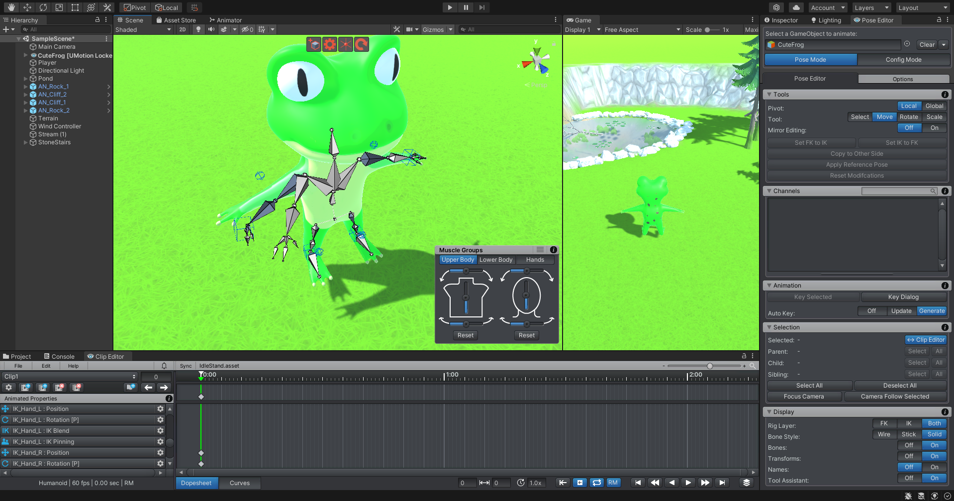Set Rig Layer to FK
This screenshot has height=501, width=954.
884,423
